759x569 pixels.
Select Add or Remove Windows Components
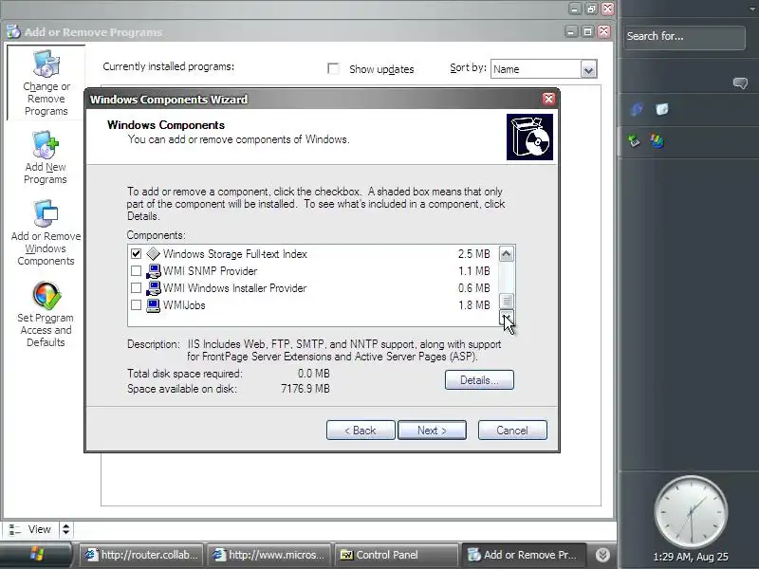(x=46, y=233)
